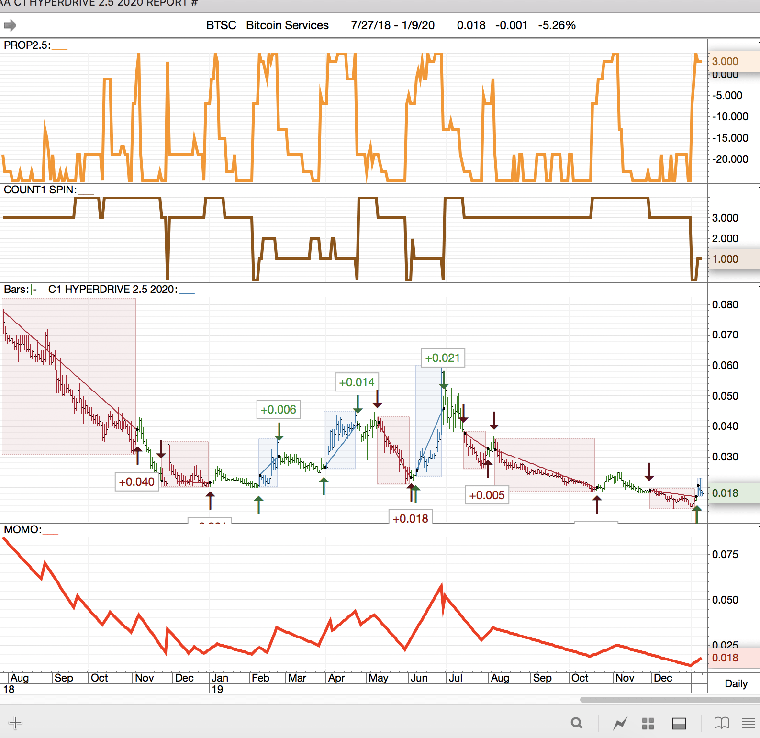The image size is (760, 738).
Task: Select the line chart icon in bottom toolbar
Action: tap(620, 723)
